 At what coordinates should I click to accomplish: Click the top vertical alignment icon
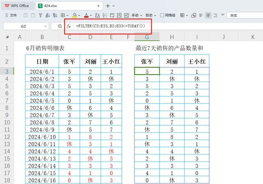pos(223,15)
